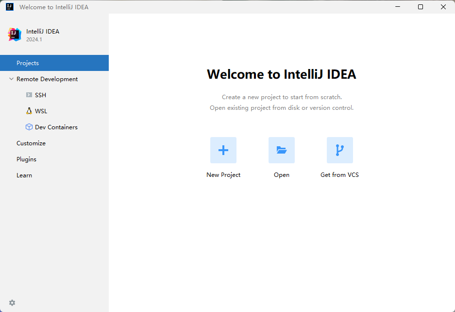Go to the Customize section

click(x=31, y=143)
